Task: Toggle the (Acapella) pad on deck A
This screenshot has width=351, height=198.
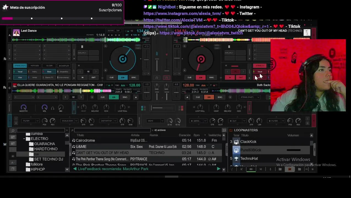Action: click(x=64, y=72)
